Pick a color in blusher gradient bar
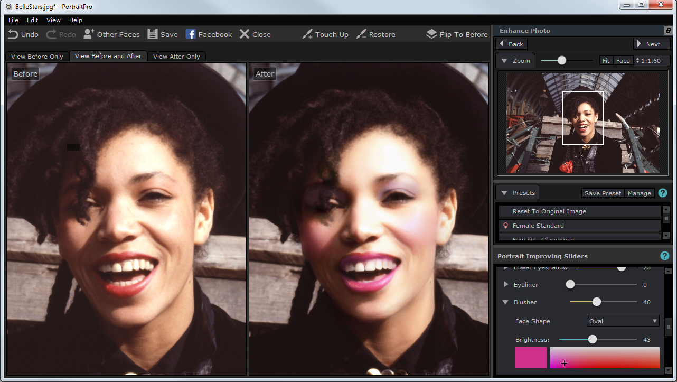This screenshot has height=382, width=677. (605, 358)
